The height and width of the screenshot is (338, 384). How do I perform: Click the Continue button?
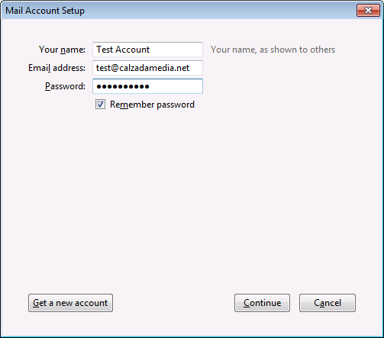[262, 303]
